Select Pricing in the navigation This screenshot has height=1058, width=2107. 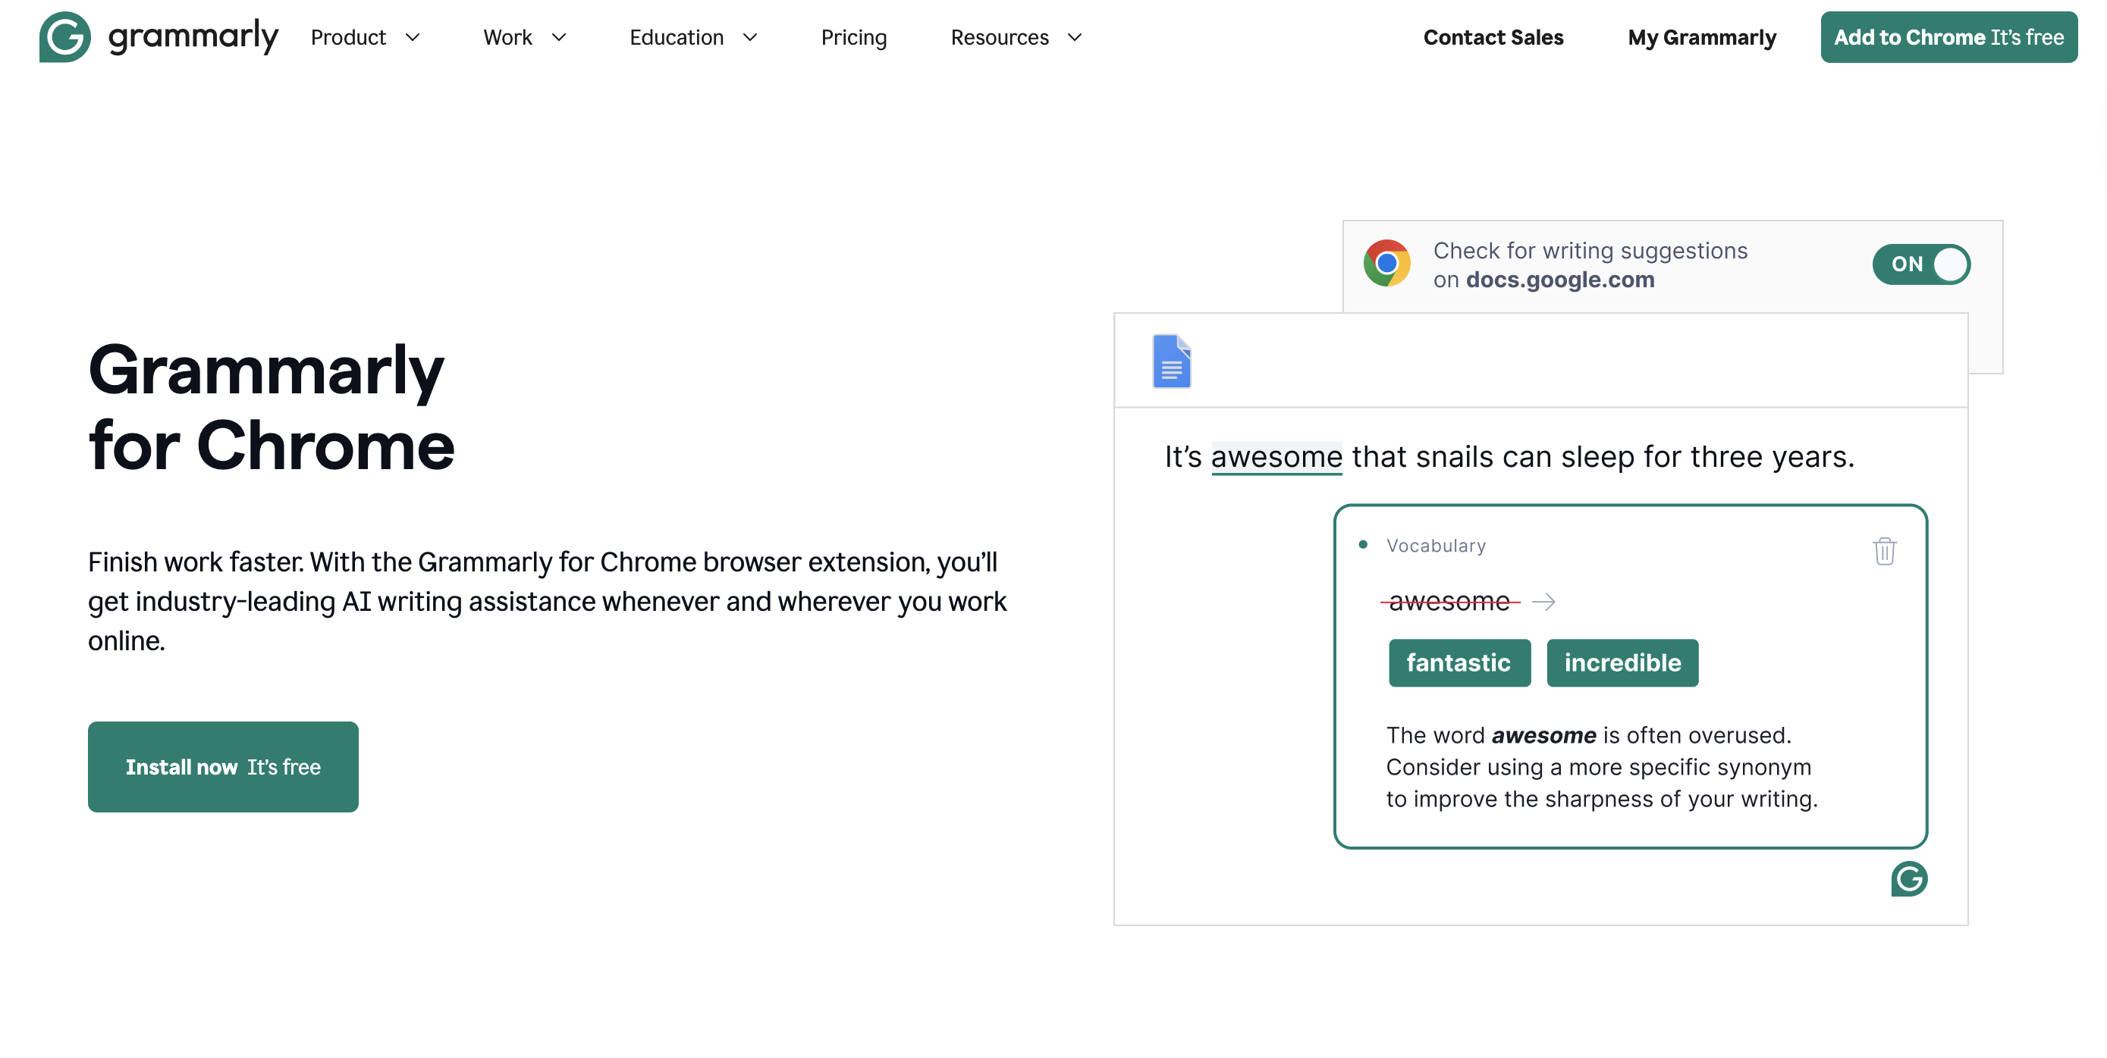tap(854, 37)
